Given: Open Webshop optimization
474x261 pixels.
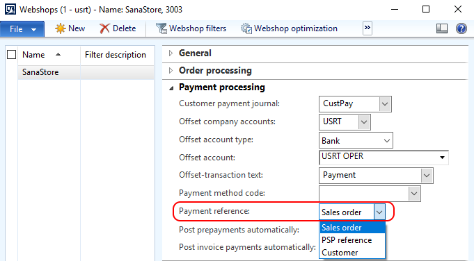Looking at the screenshot, I should (289, 28).
